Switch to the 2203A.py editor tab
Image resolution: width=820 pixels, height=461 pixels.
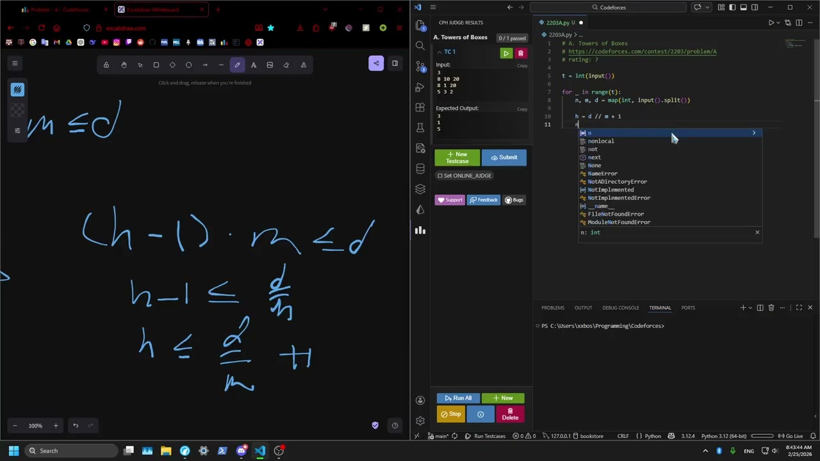click(557, 22)
